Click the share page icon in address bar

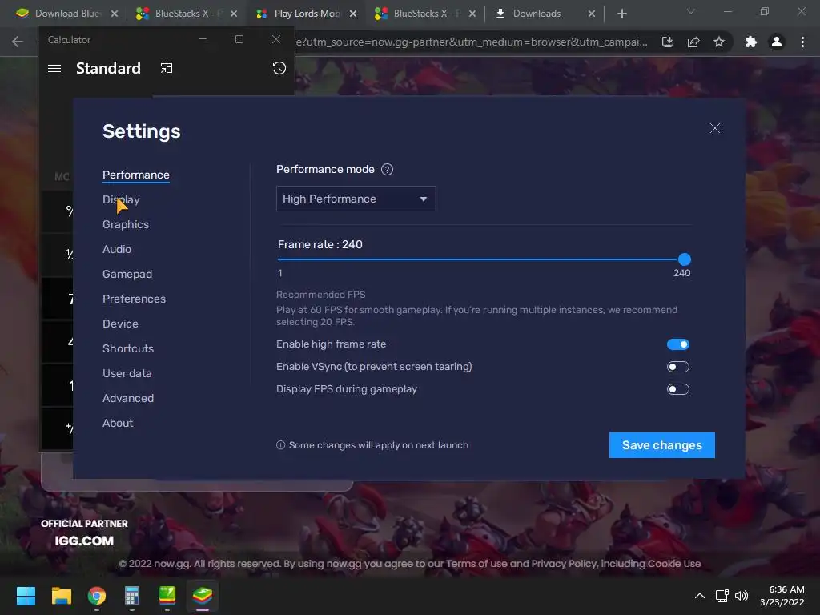pos(693,42)
